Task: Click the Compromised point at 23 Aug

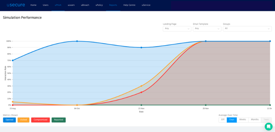Action: (x=13, y=105)
